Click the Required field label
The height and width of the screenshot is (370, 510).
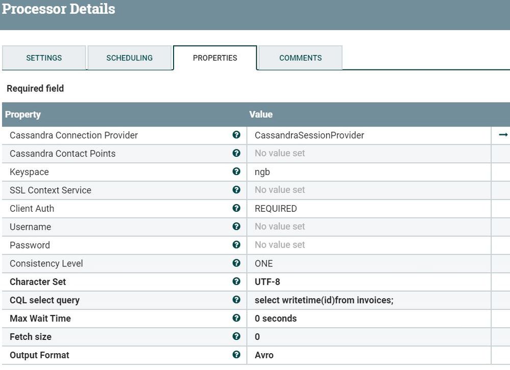pyautogui.click(x=35, y=88)
